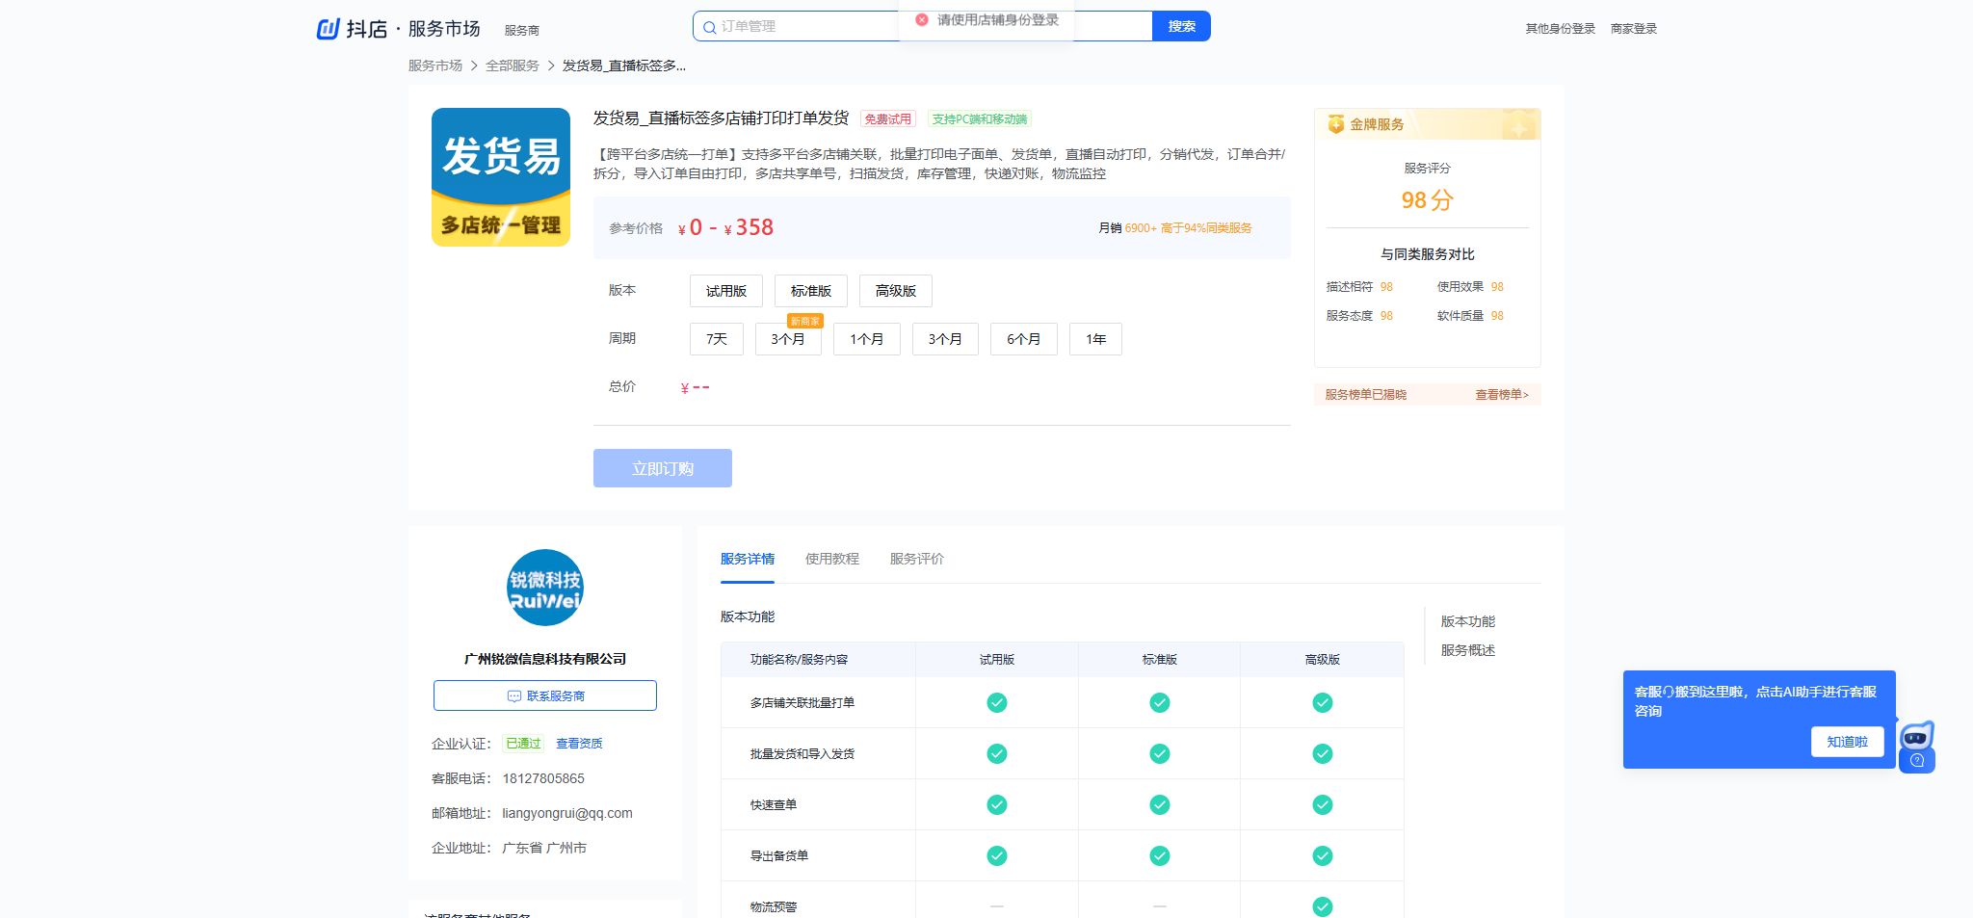1973x918 pixels.
Task: Open 其他身份登录 link
Action: (1561, 29)
